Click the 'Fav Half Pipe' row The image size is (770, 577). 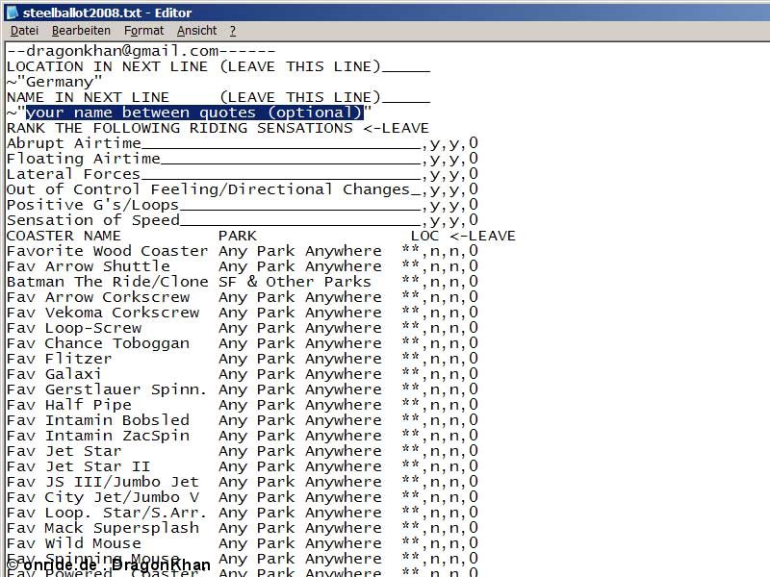pos(243,405)
